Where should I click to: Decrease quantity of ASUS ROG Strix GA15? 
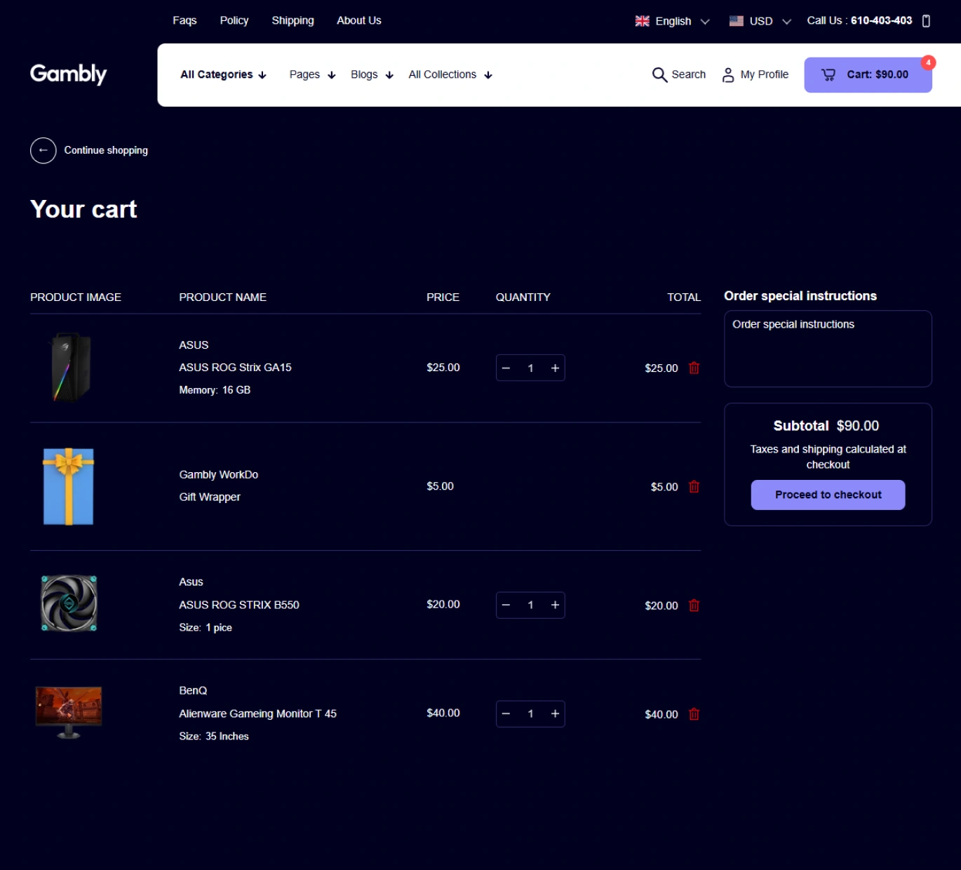[506, 368]
